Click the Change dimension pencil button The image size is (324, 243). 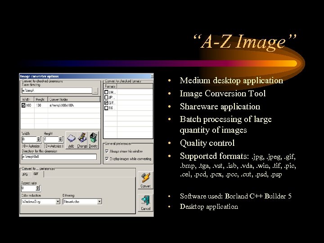tap(82, 140)
